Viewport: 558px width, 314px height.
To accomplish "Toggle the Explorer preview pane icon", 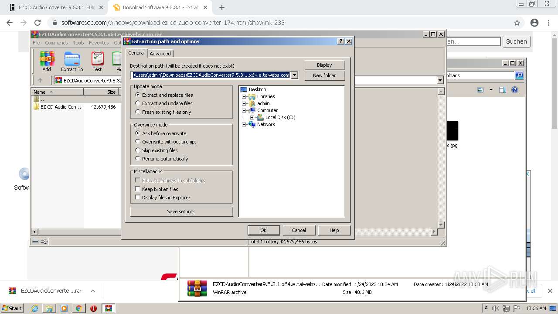I will click(503, 90).
